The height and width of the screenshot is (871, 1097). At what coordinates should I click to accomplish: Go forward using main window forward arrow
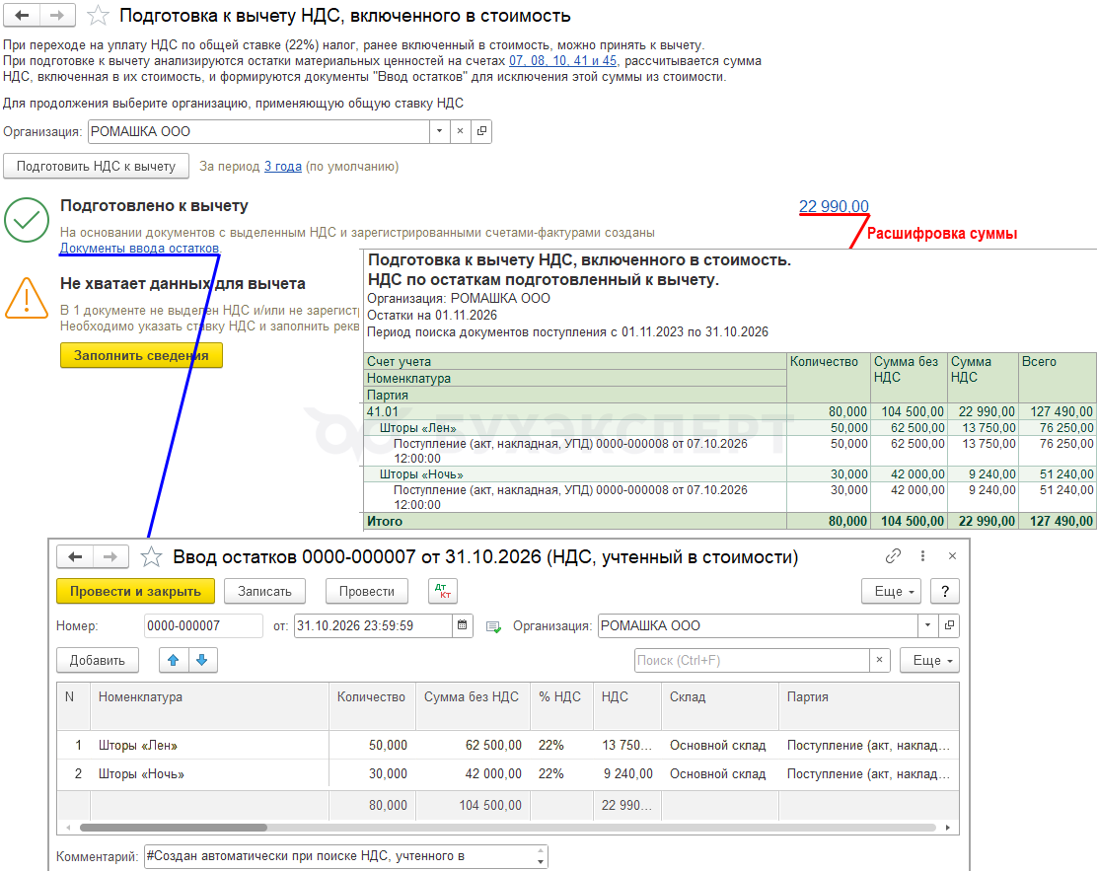click(x=57, y=15)
